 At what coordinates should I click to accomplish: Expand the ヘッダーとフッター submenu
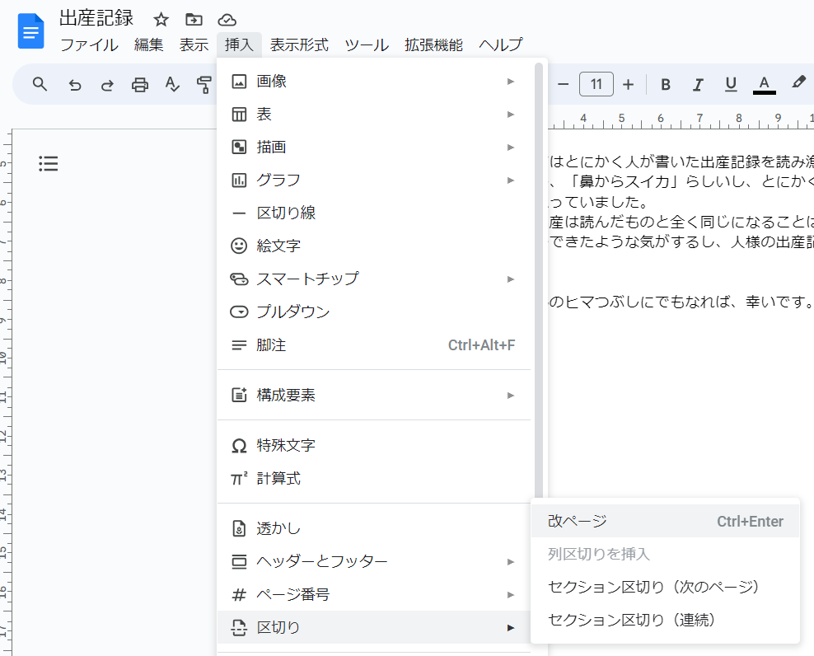pyautogui.click(x=374, y=561)
